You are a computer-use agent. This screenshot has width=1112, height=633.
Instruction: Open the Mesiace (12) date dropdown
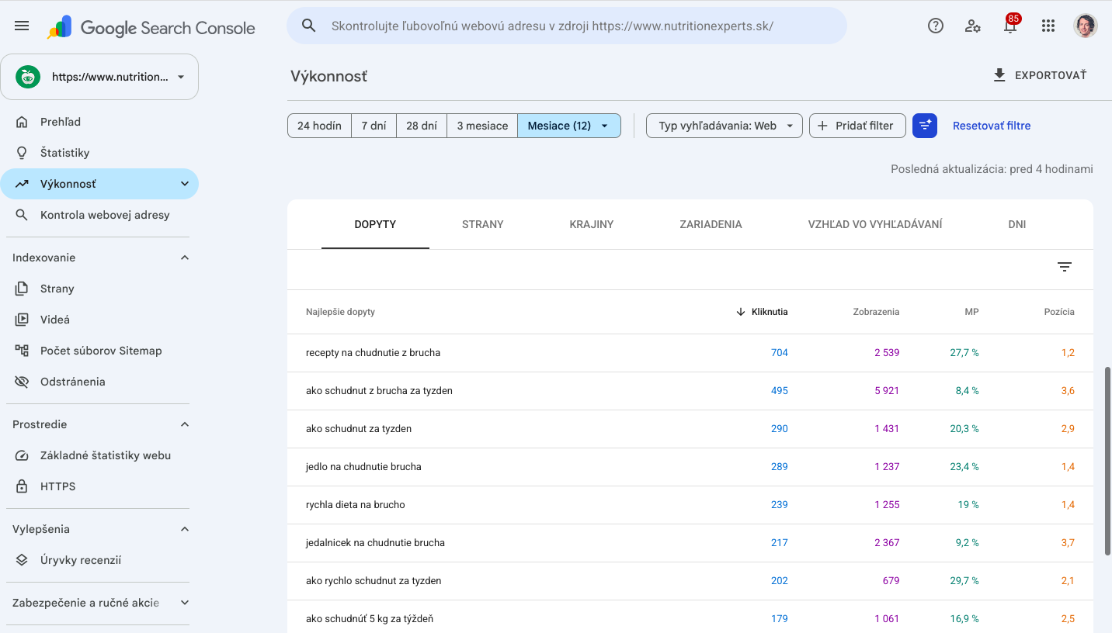(x=569, y=126)
